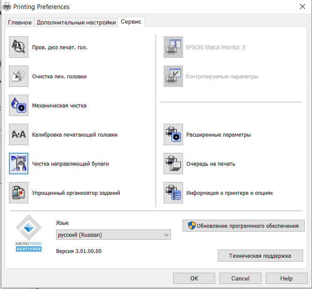Launch Механическая чистка power cleaning icon
Screen dimensions: 312x289
[18, 105]
